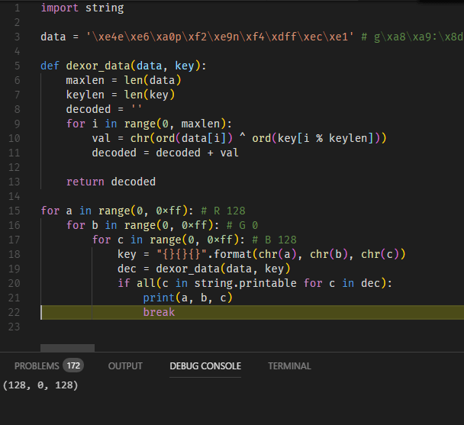Click 'string.printable' on line 20
Viewport: 464px width, 425px height.
pyautogui.click(x=245, y=283)
